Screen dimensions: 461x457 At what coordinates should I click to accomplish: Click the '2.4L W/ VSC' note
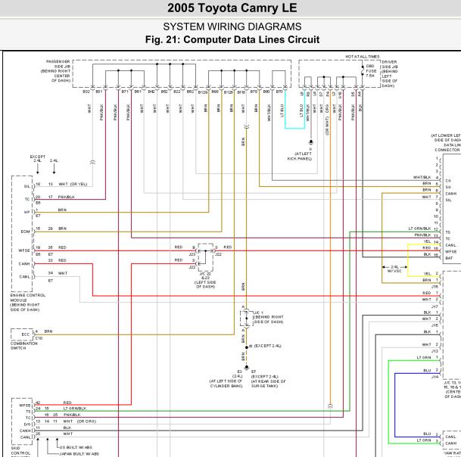click(394, 269)
